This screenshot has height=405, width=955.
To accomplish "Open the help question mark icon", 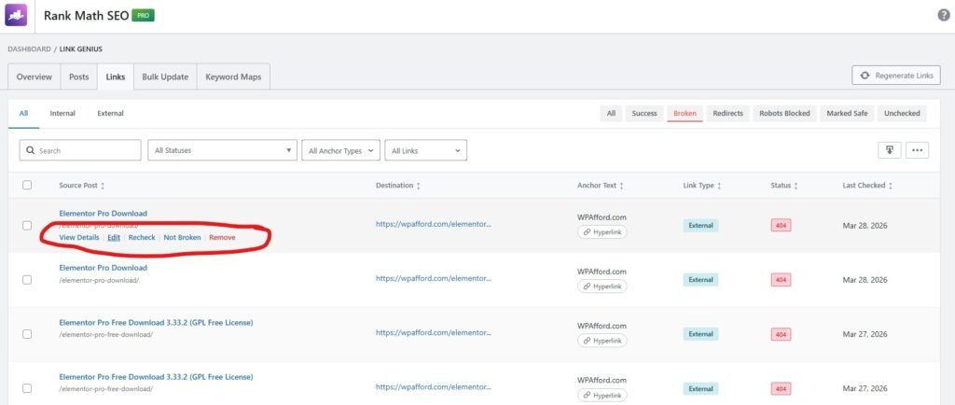I will [943, 16].
